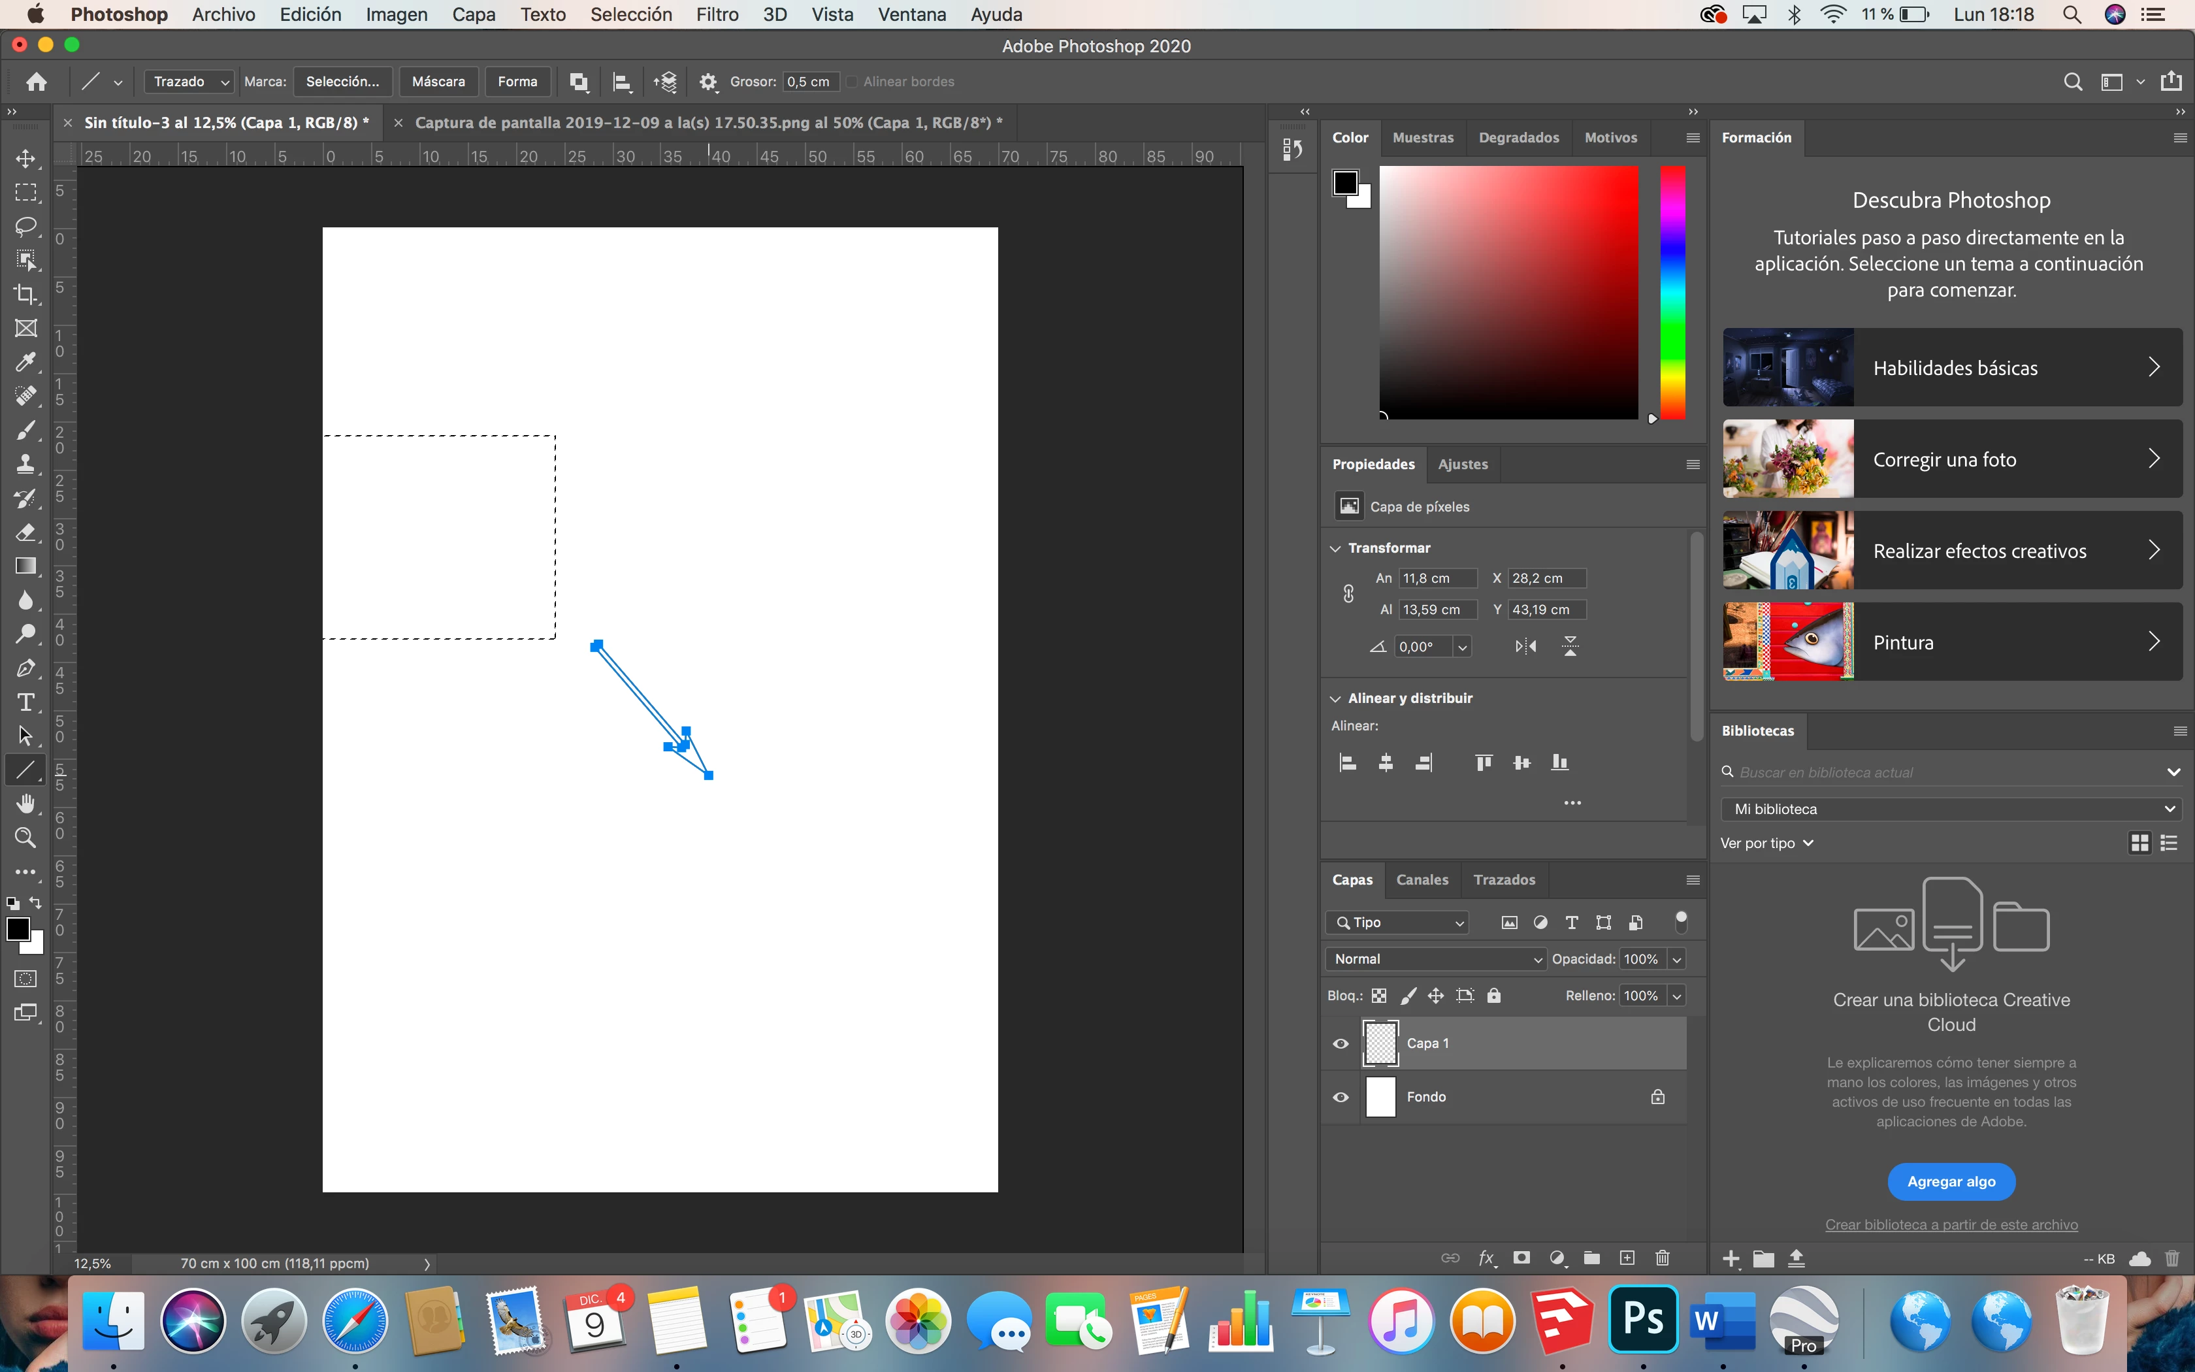This screenshot has width=2195, height=1372.
Task: Switch to the Canales tab
Action: pyautogui.click(x=1422, y=879)
